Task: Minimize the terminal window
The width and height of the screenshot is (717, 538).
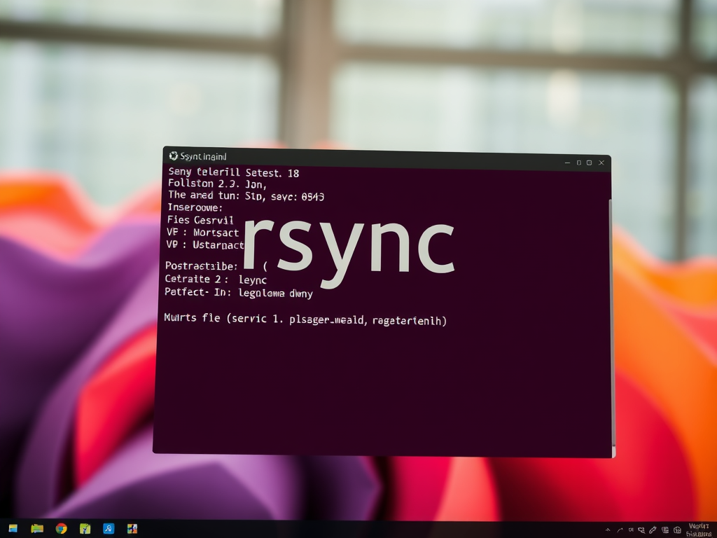Action: point(567,163)
